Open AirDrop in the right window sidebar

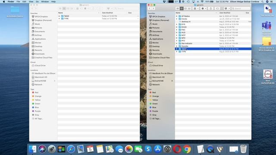coord(156,35)
